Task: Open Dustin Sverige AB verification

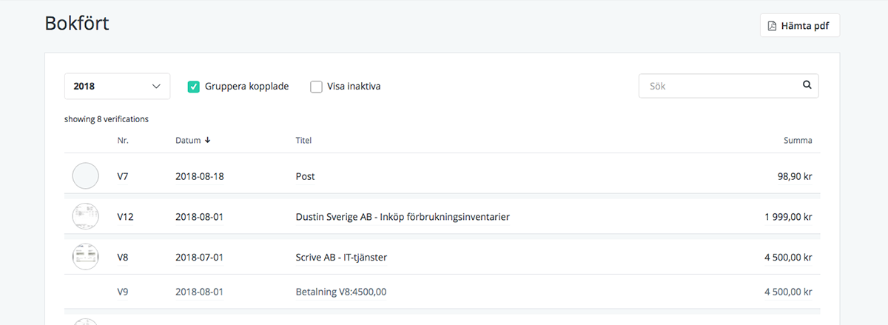Action: point(402,217)
